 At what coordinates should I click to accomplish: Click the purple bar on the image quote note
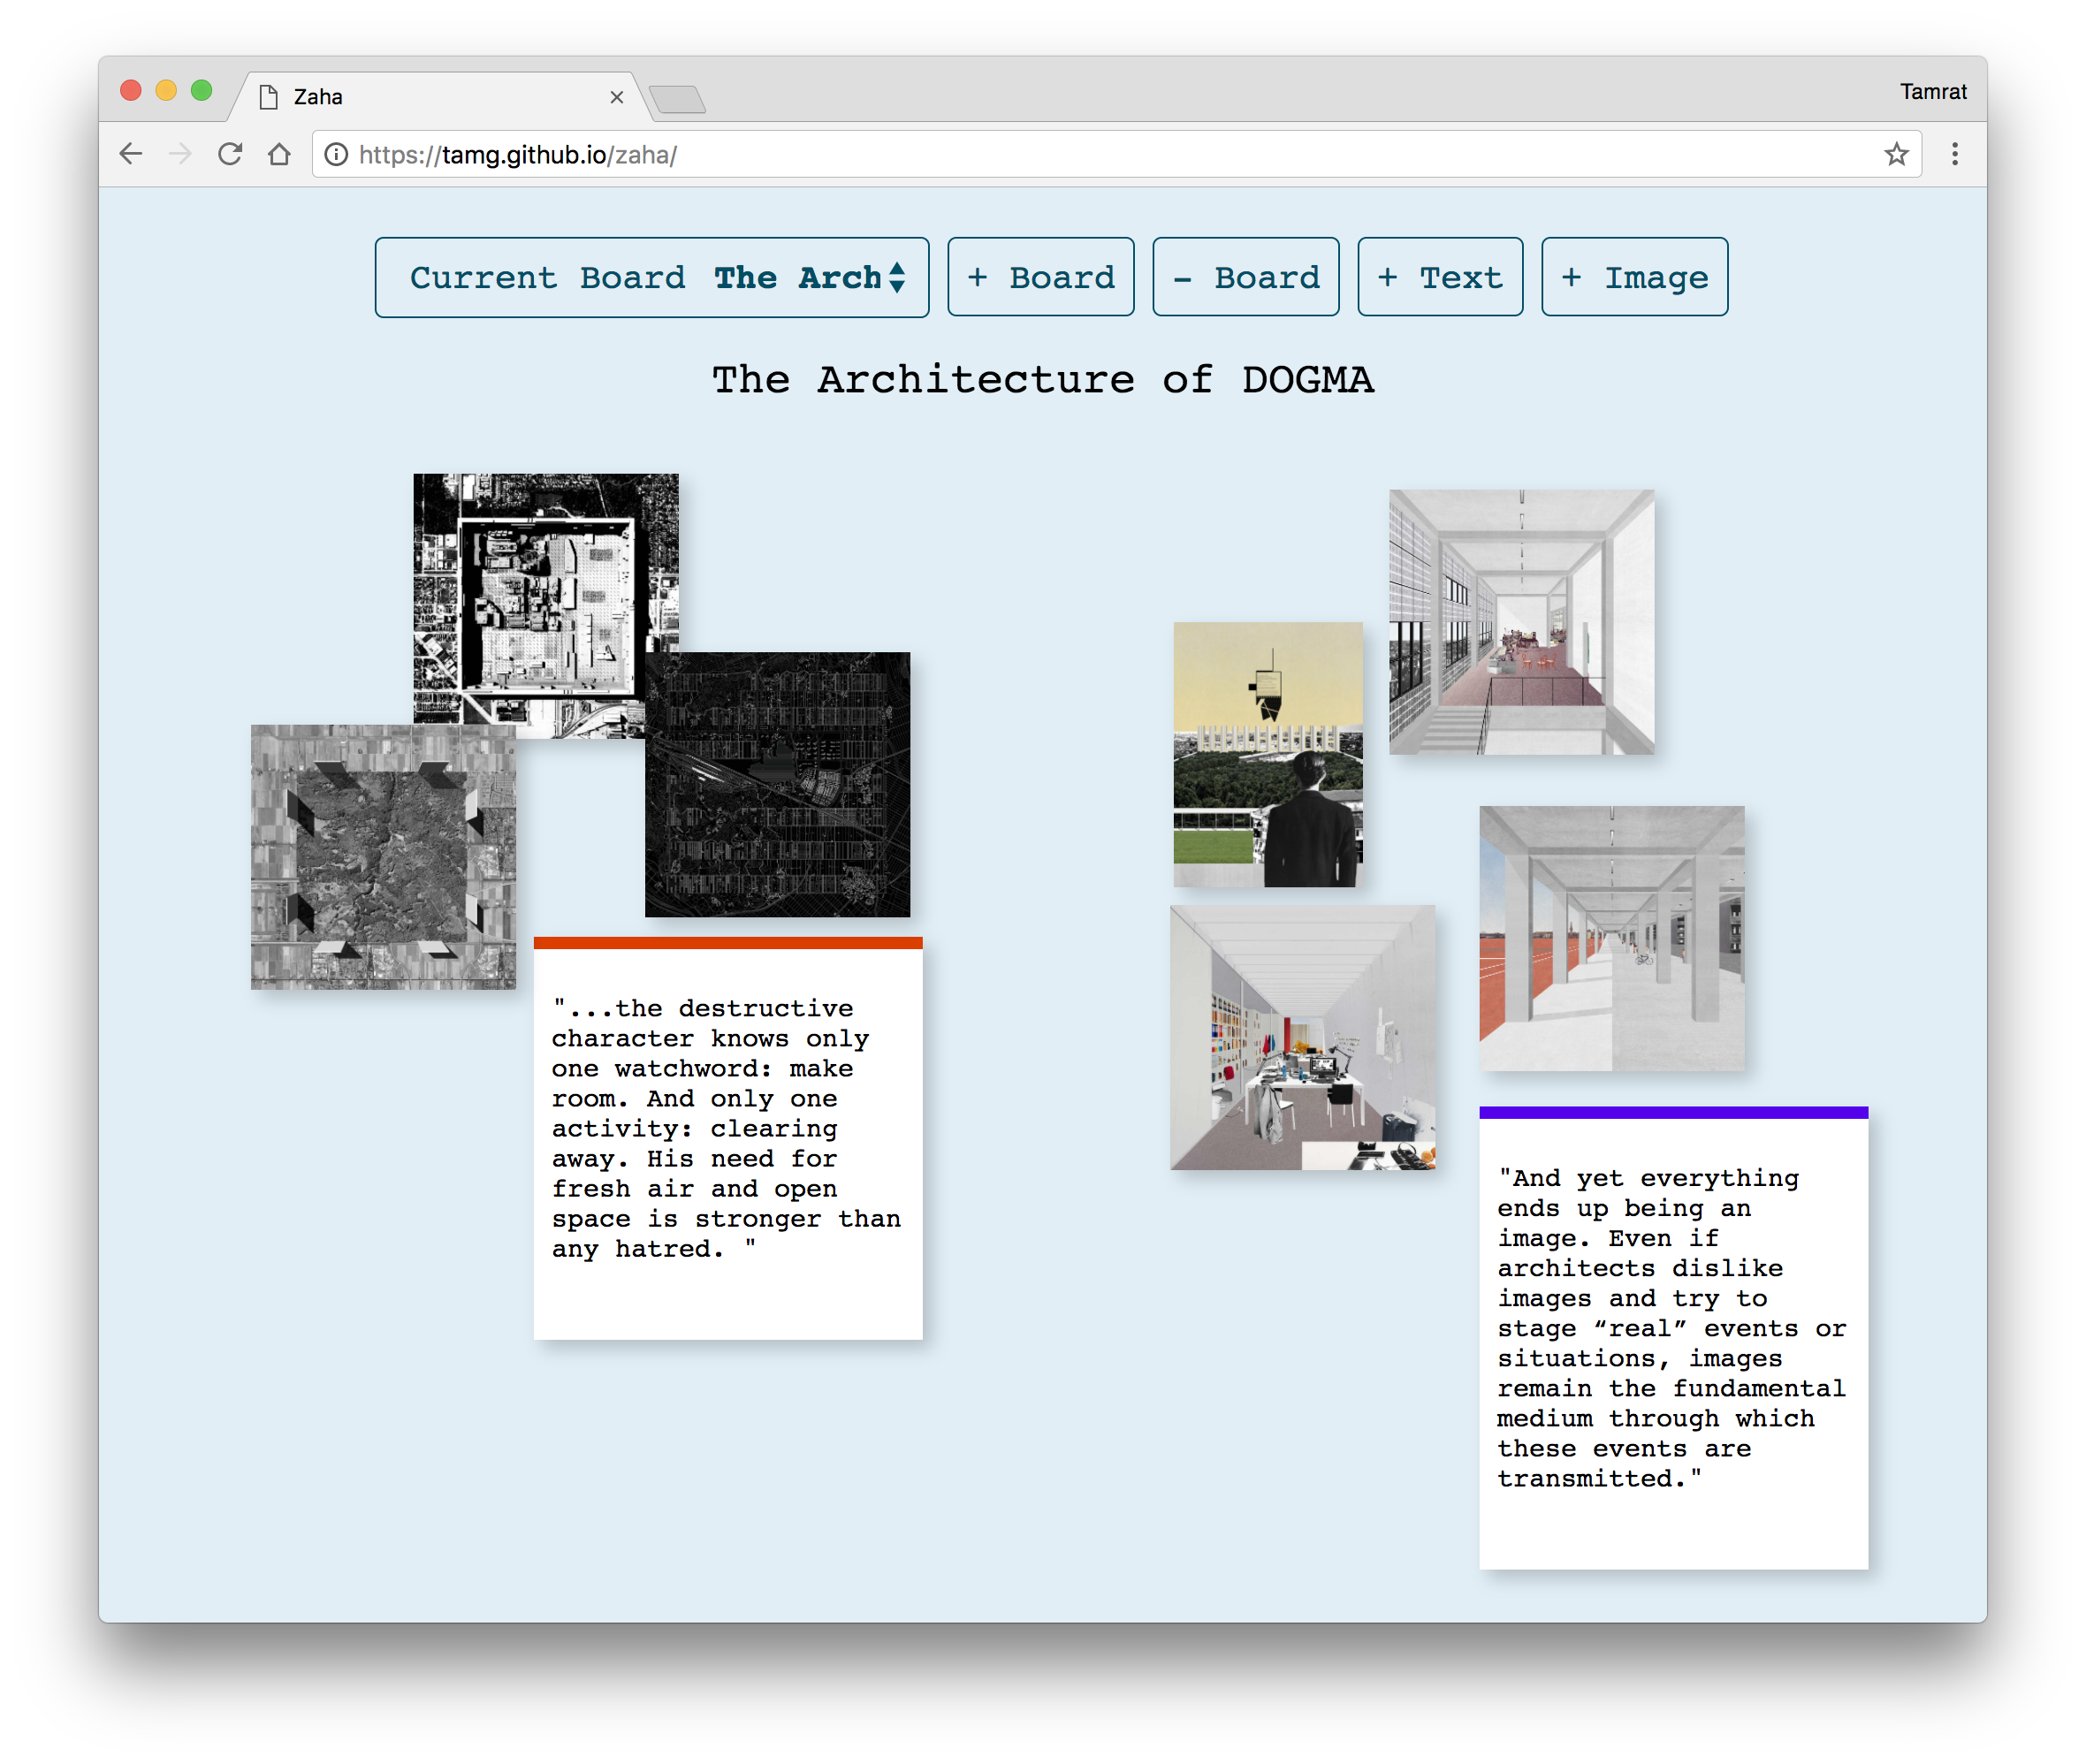point(1673,1113)
